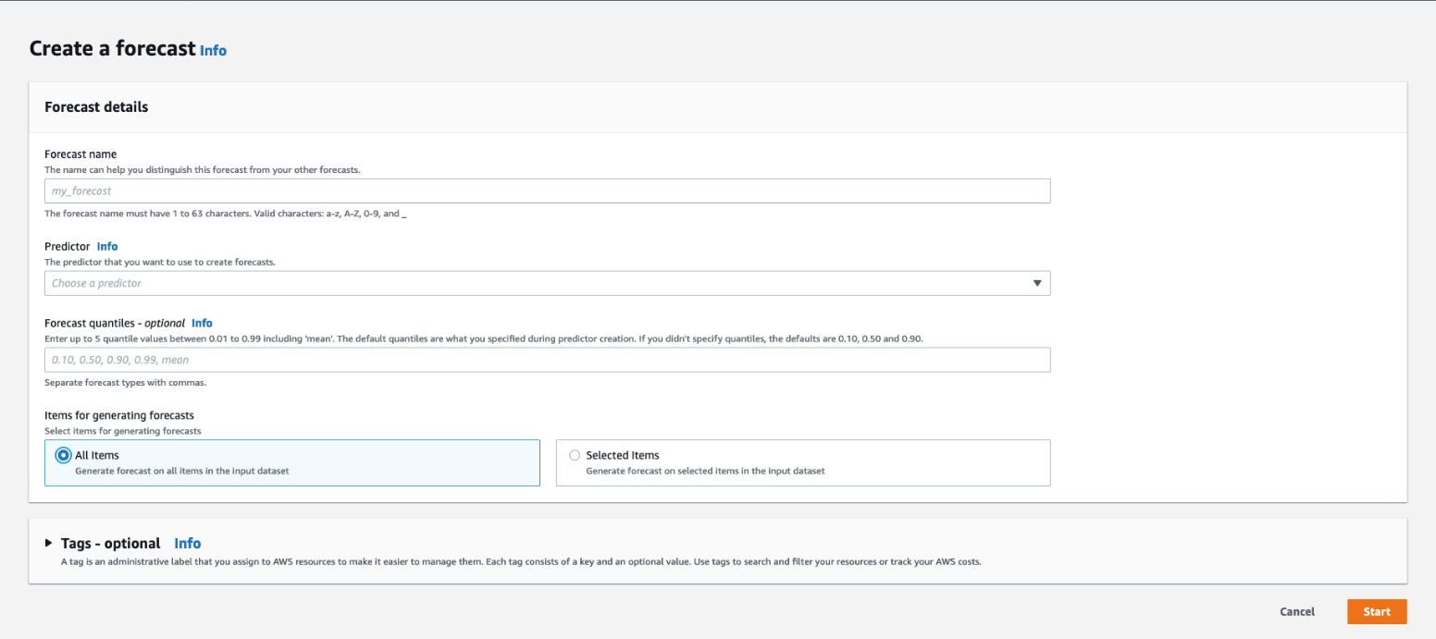Click 'Generate forecast on all items' description
Viewport: 1436px width, 639px height.
(x=181, y=471)
